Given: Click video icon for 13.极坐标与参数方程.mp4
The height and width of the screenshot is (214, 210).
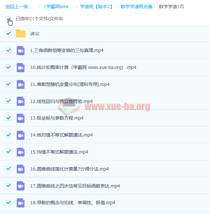Looking at the screenshot, I should [x=21, y=118].
